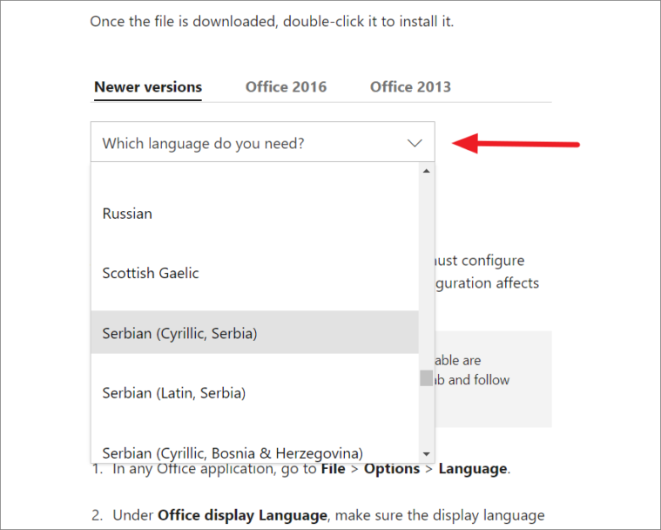Click the language list scrollbar thumb

coord(426,378)
